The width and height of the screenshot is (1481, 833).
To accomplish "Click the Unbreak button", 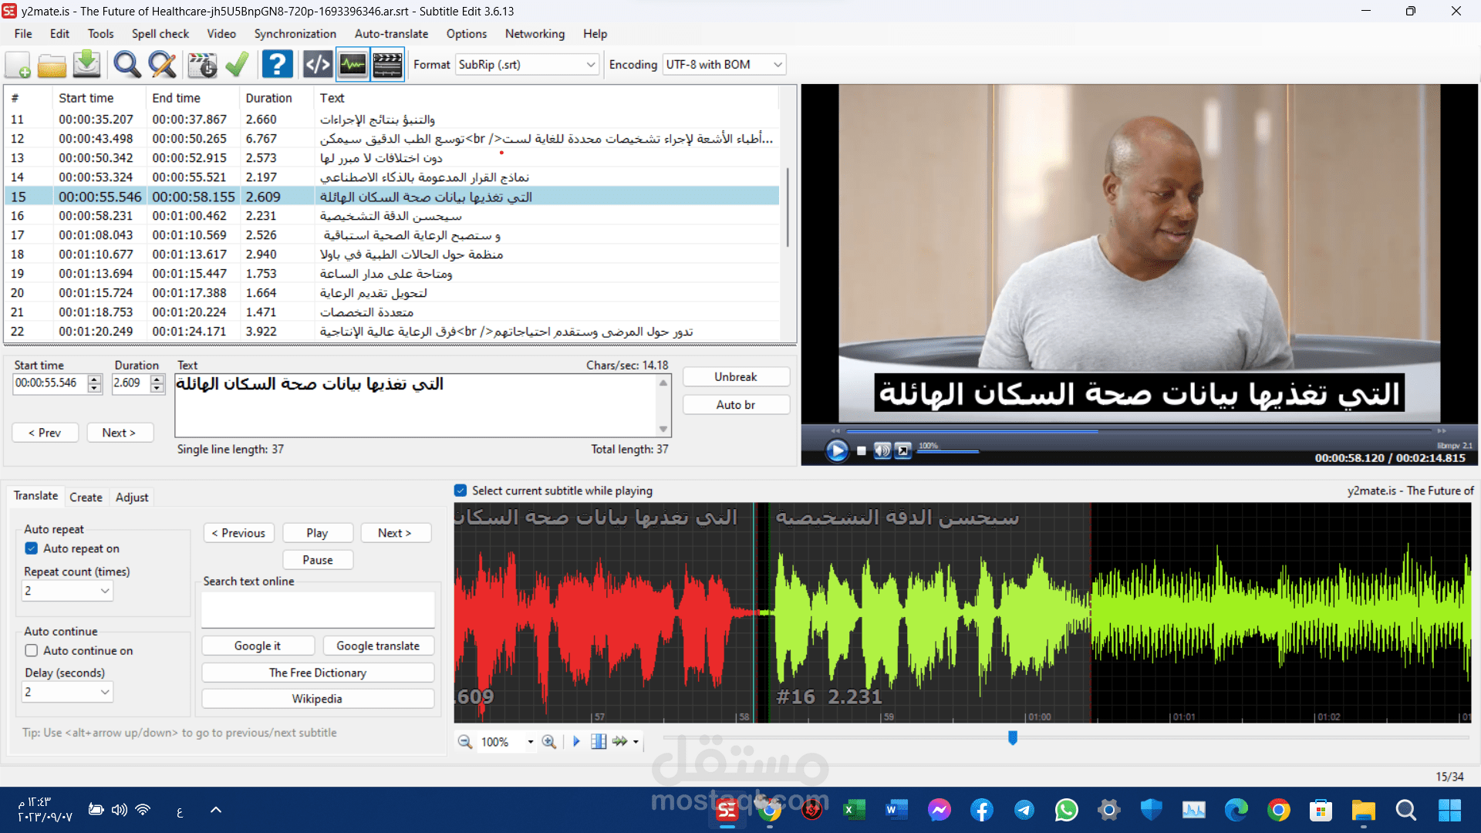I will tap(736, 377).
